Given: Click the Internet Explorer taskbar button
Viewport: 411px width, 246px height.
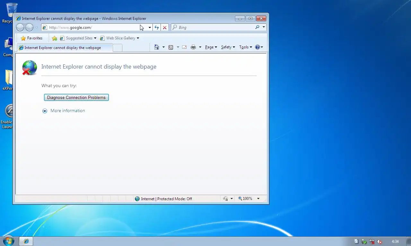Looking at the screenshot, I should pyautogui.click(x=26, y=241).
